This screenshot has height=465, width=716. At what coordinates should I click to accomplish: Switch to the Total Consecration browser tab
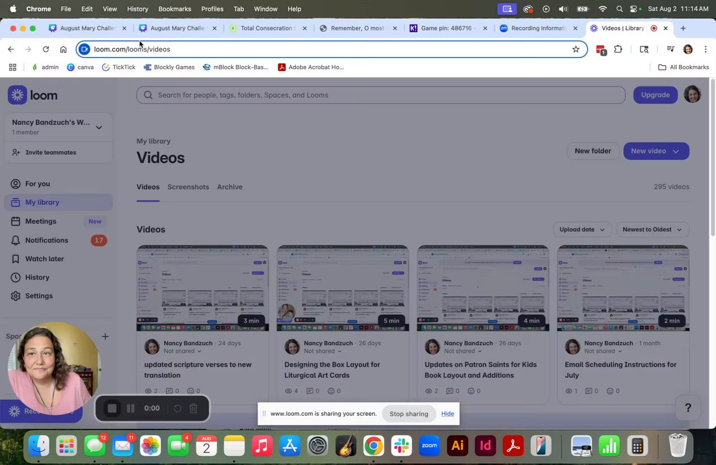pyautogui.click(x=268, y=28)
